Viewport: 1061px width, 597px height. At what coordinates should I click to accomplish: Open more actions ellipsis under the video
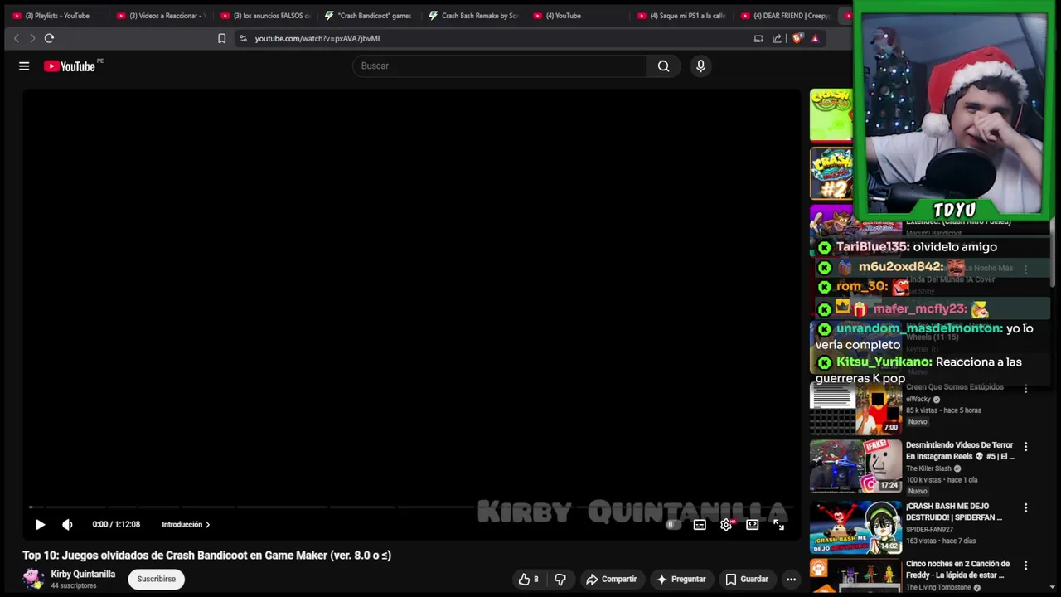[792, 579]
